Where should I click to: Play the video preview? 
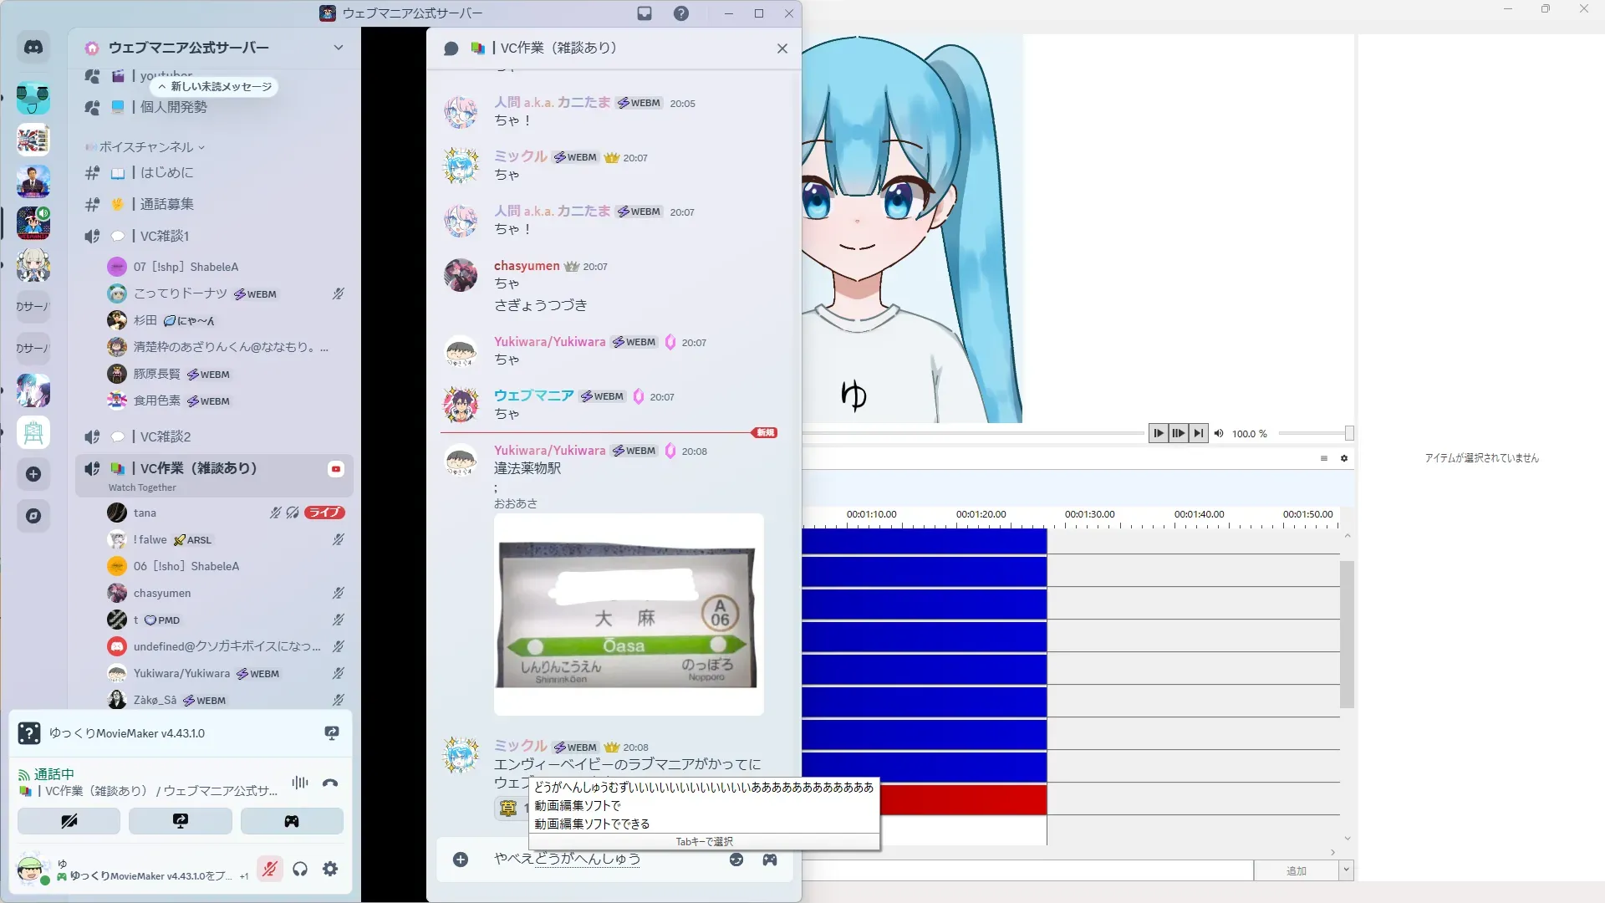pos(1158,433)
